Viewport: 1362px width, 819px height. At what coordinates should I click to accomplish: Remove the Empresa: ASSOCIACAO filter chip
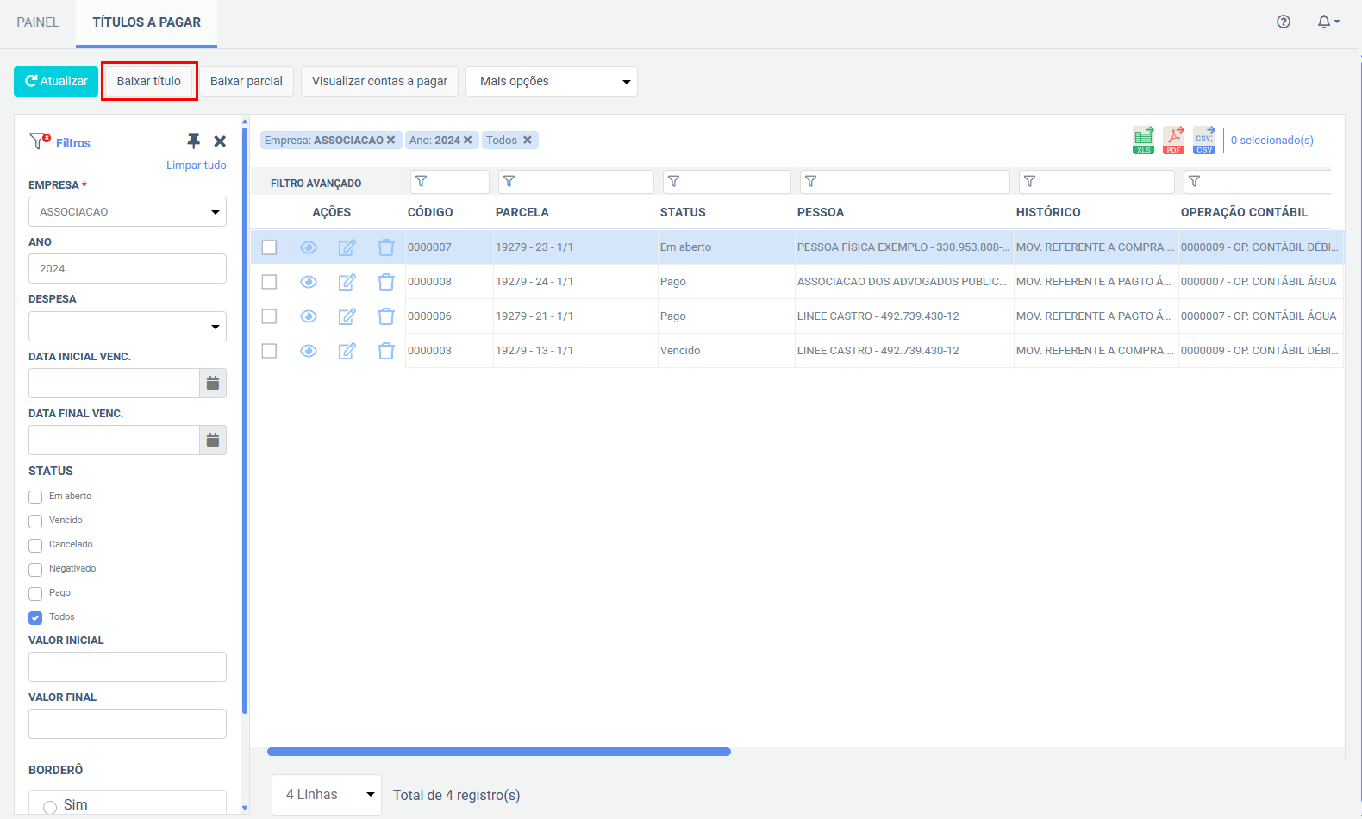(390, 140)
